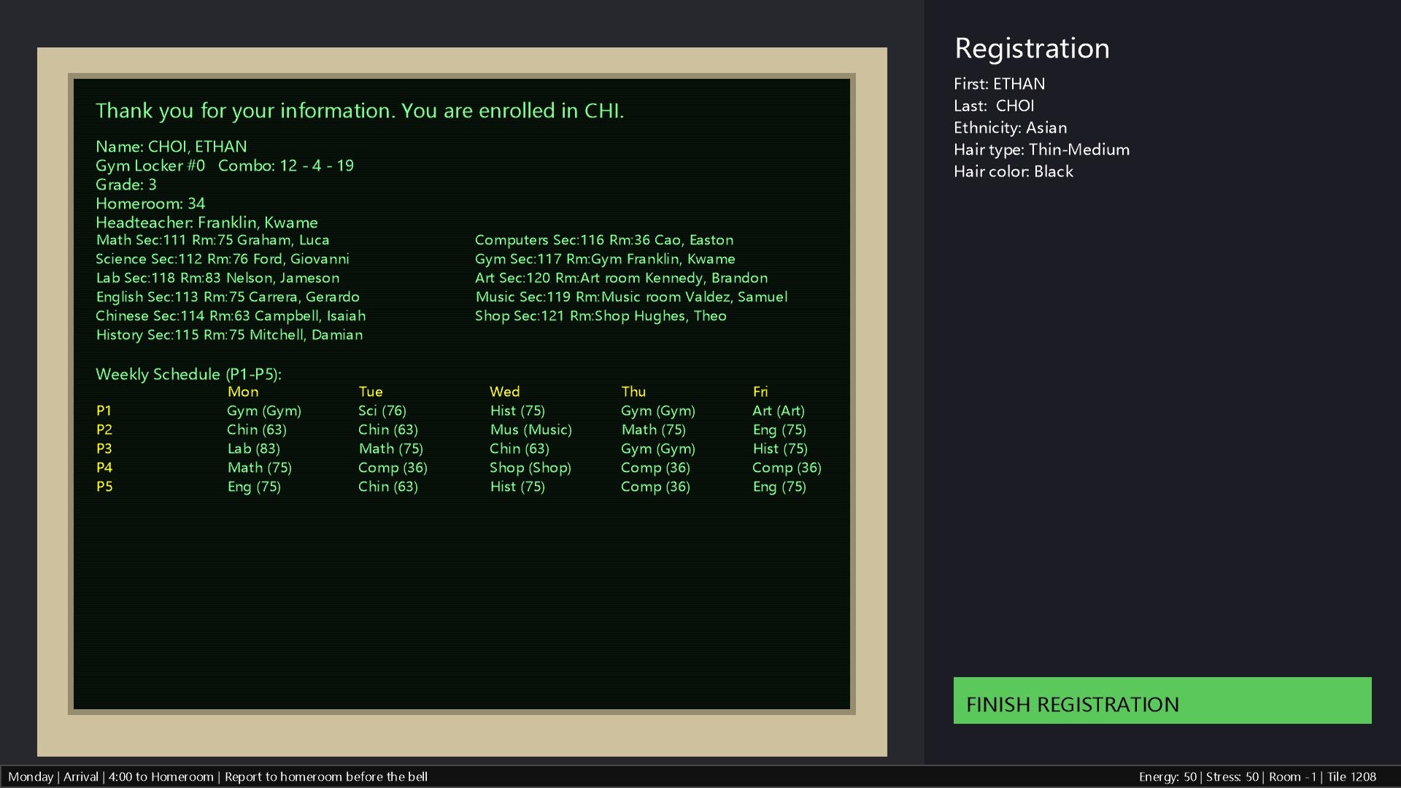This screenshot has height=788, width=1401.
Task: Click Wednesday P3 Chin (63) cell
Action: (x=520, y=449)
